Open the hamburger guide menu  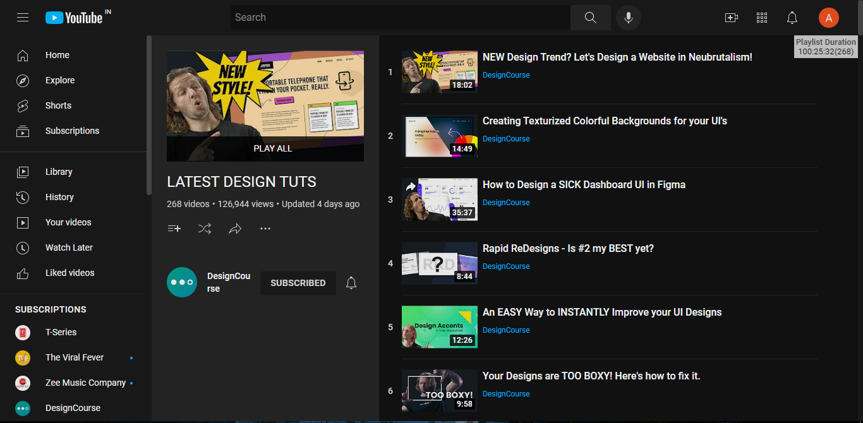23,18
